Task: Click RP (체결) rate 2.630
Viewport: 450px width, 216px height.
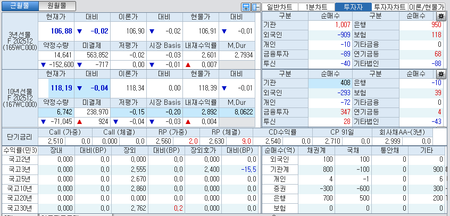Action: click(218, 141)
